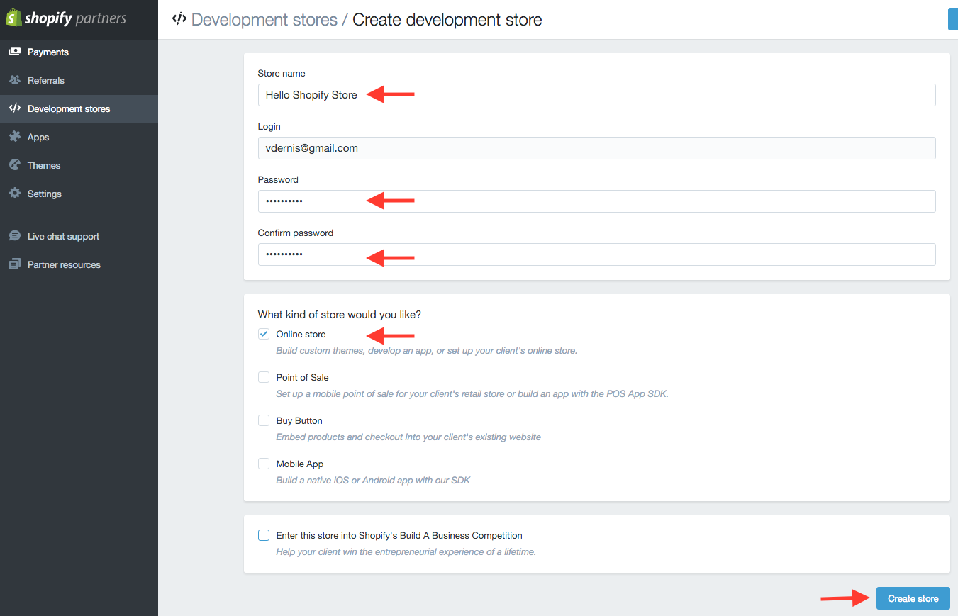Start Live chat support
This screenshot has height=616, width=958.
pyautogui.click(x=79, y=237)
